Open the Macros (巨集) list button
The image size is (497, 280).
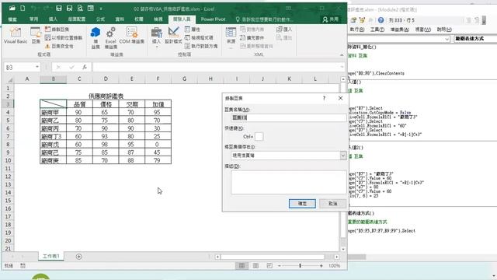pos(36,35)
